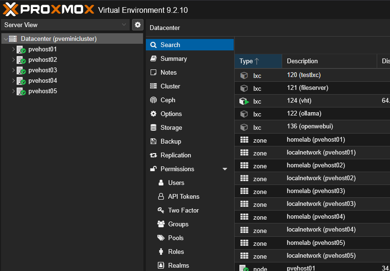This screenshot has height=271, width=390.
Task: Click the pvehost01 node icon in tree
Action: (21, 49)
